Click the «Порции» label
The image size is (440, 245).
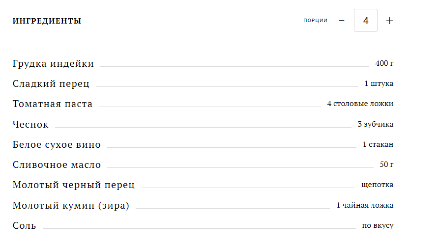pyautogui.click(x=315, y=21)
